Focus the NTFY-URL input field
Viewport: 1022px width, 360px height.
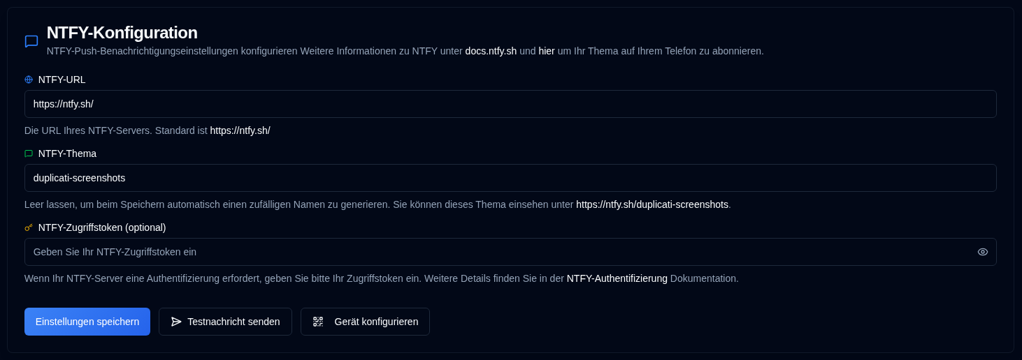[510, 104]
